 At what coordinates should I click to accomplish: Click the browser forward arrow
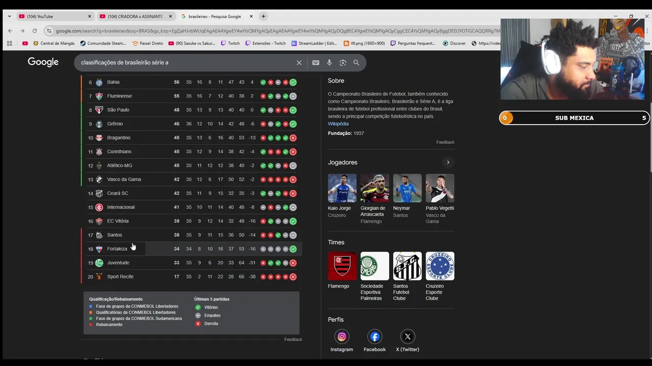tap(22, 30)
